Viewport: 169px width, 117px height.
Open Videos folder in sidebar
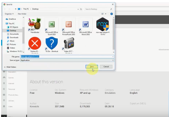pos(11,48)
